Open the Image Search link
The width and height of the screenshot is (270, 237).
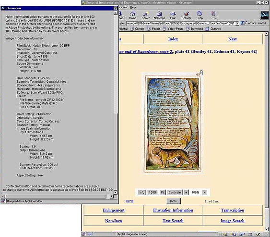(233, 221)
